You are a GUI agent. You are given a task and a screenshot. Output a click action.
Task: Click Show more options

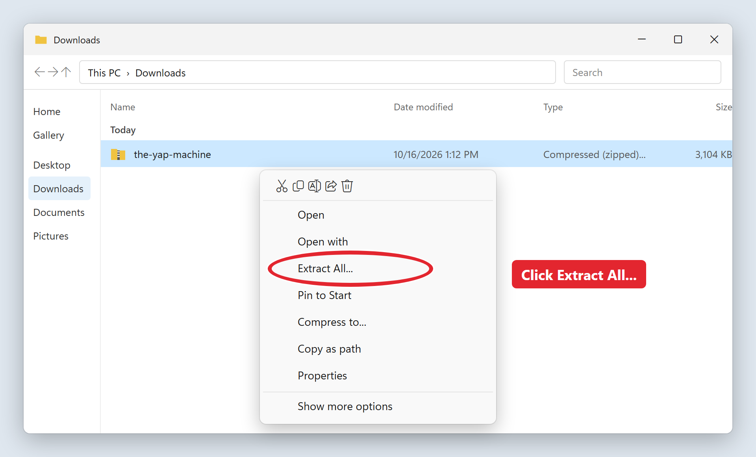[378, 406]
